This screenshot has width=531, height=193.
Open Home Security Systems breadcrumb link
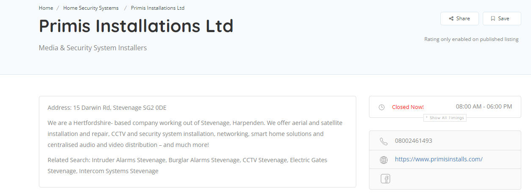(x=91, y=8)
